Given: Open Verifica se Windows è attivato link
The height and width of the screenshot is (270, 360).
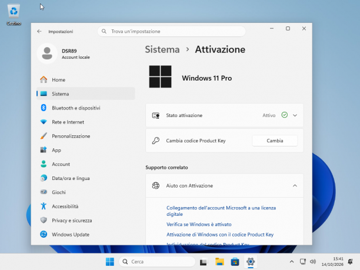Looking at the screenshot, I should (x=199, y=224).
